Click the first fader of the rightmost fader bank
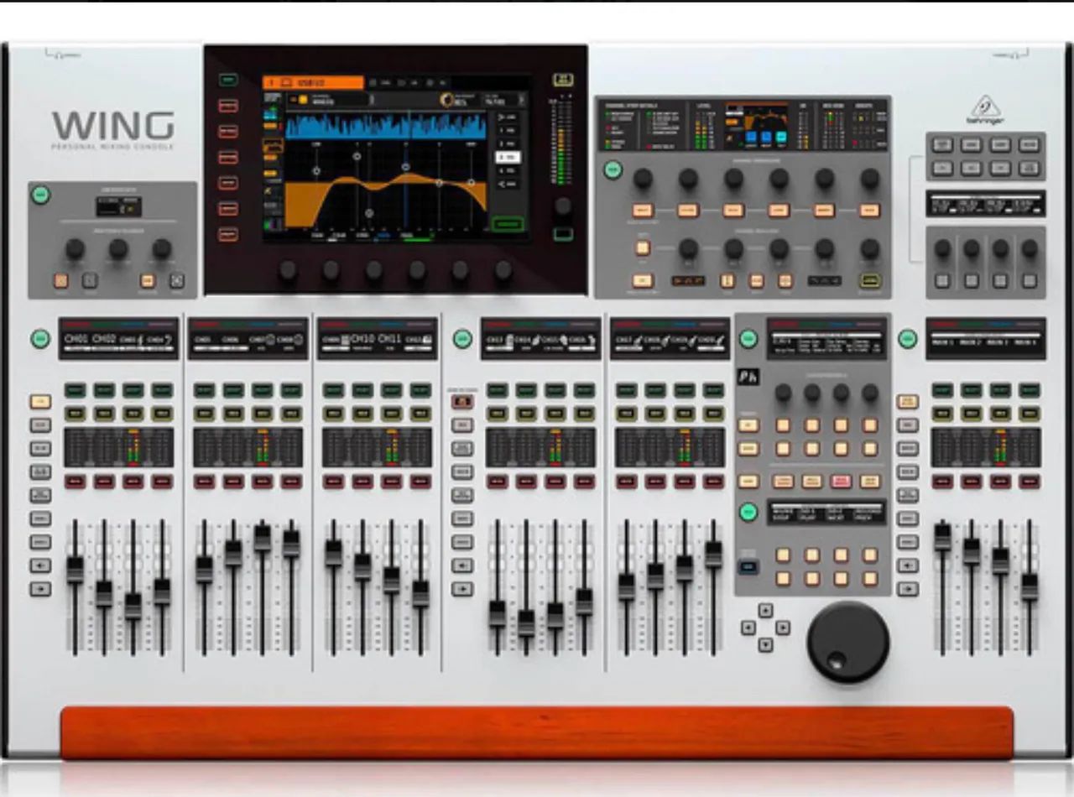The height and width of the screenshot is (797, 1074). (x=943, y=537)
